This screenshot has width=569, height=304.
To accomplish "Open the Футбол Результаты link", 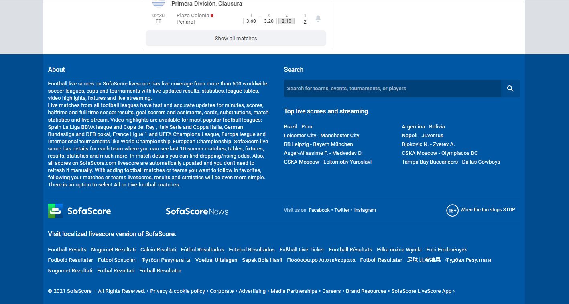I will [x=166, y=260].
